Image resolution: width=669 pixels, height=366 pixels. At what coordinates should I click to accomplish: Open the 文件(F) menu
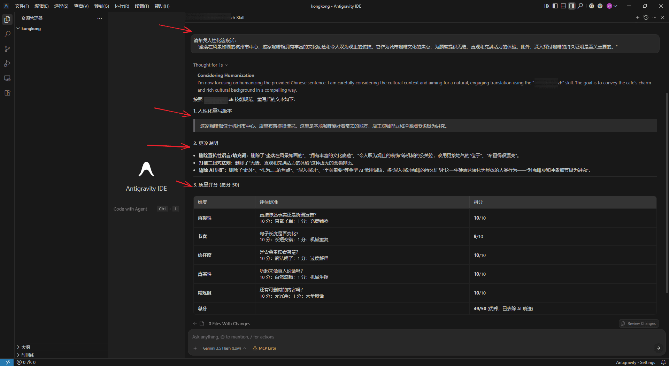pyautogui.click(x=22, y=6)
